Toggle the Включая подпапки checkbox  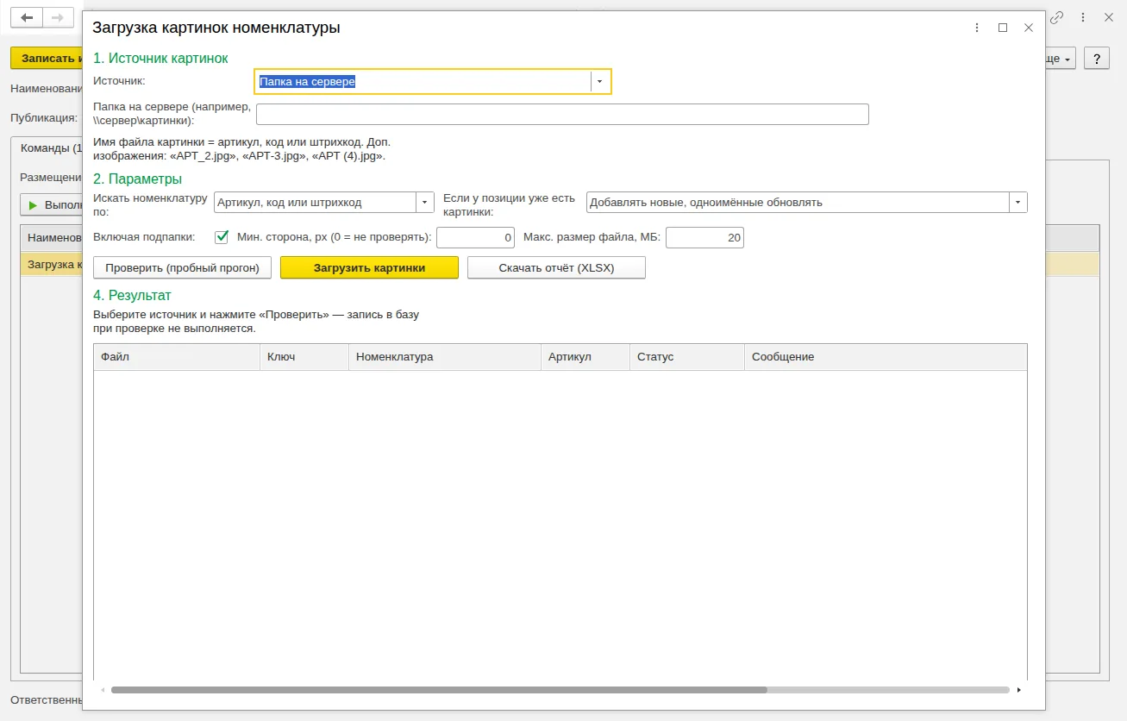pyautogui.click(x=222, y=236)
